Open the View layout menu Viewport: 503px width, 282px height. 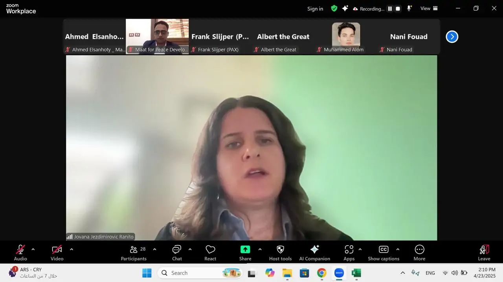pyautogui.click(x=429, y=9)
